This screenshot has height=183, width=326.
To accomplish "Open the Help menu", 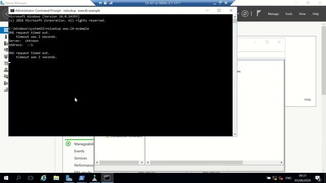I will click(316, 14).
